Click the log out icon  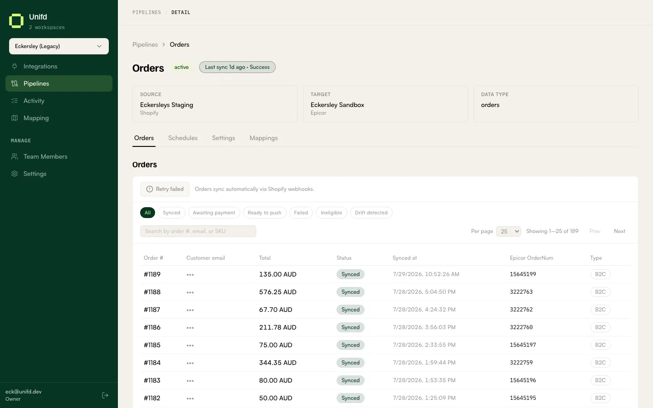105,395
